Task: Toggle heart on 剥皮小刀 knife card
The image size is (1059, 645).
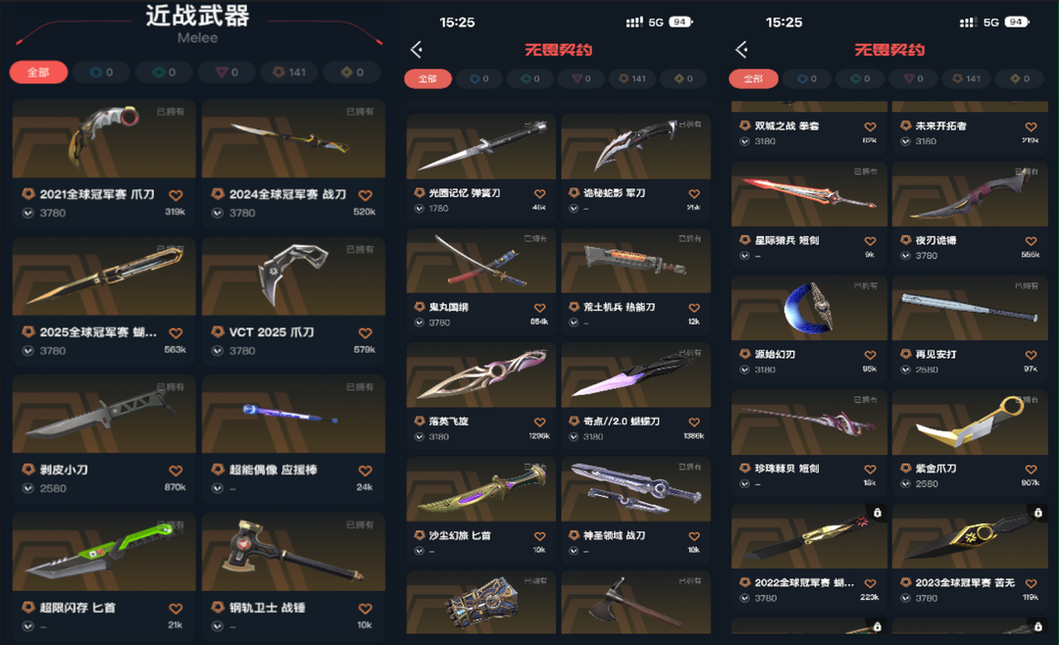Action: (x=176, y=471)
